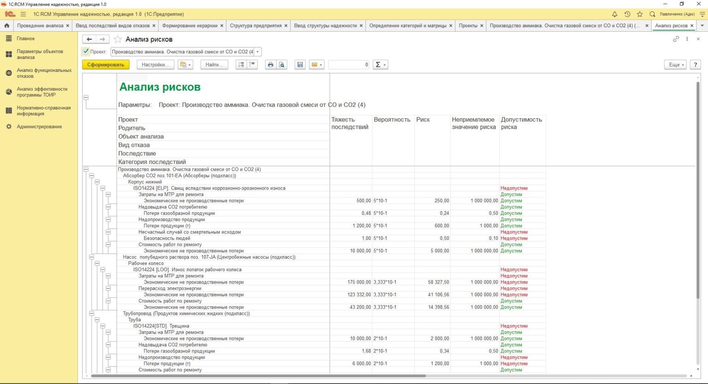The width and height of the screenshot is (708, 384).
Task: Close the Проекты tab with its X
Action: click(x=482, y=26)
